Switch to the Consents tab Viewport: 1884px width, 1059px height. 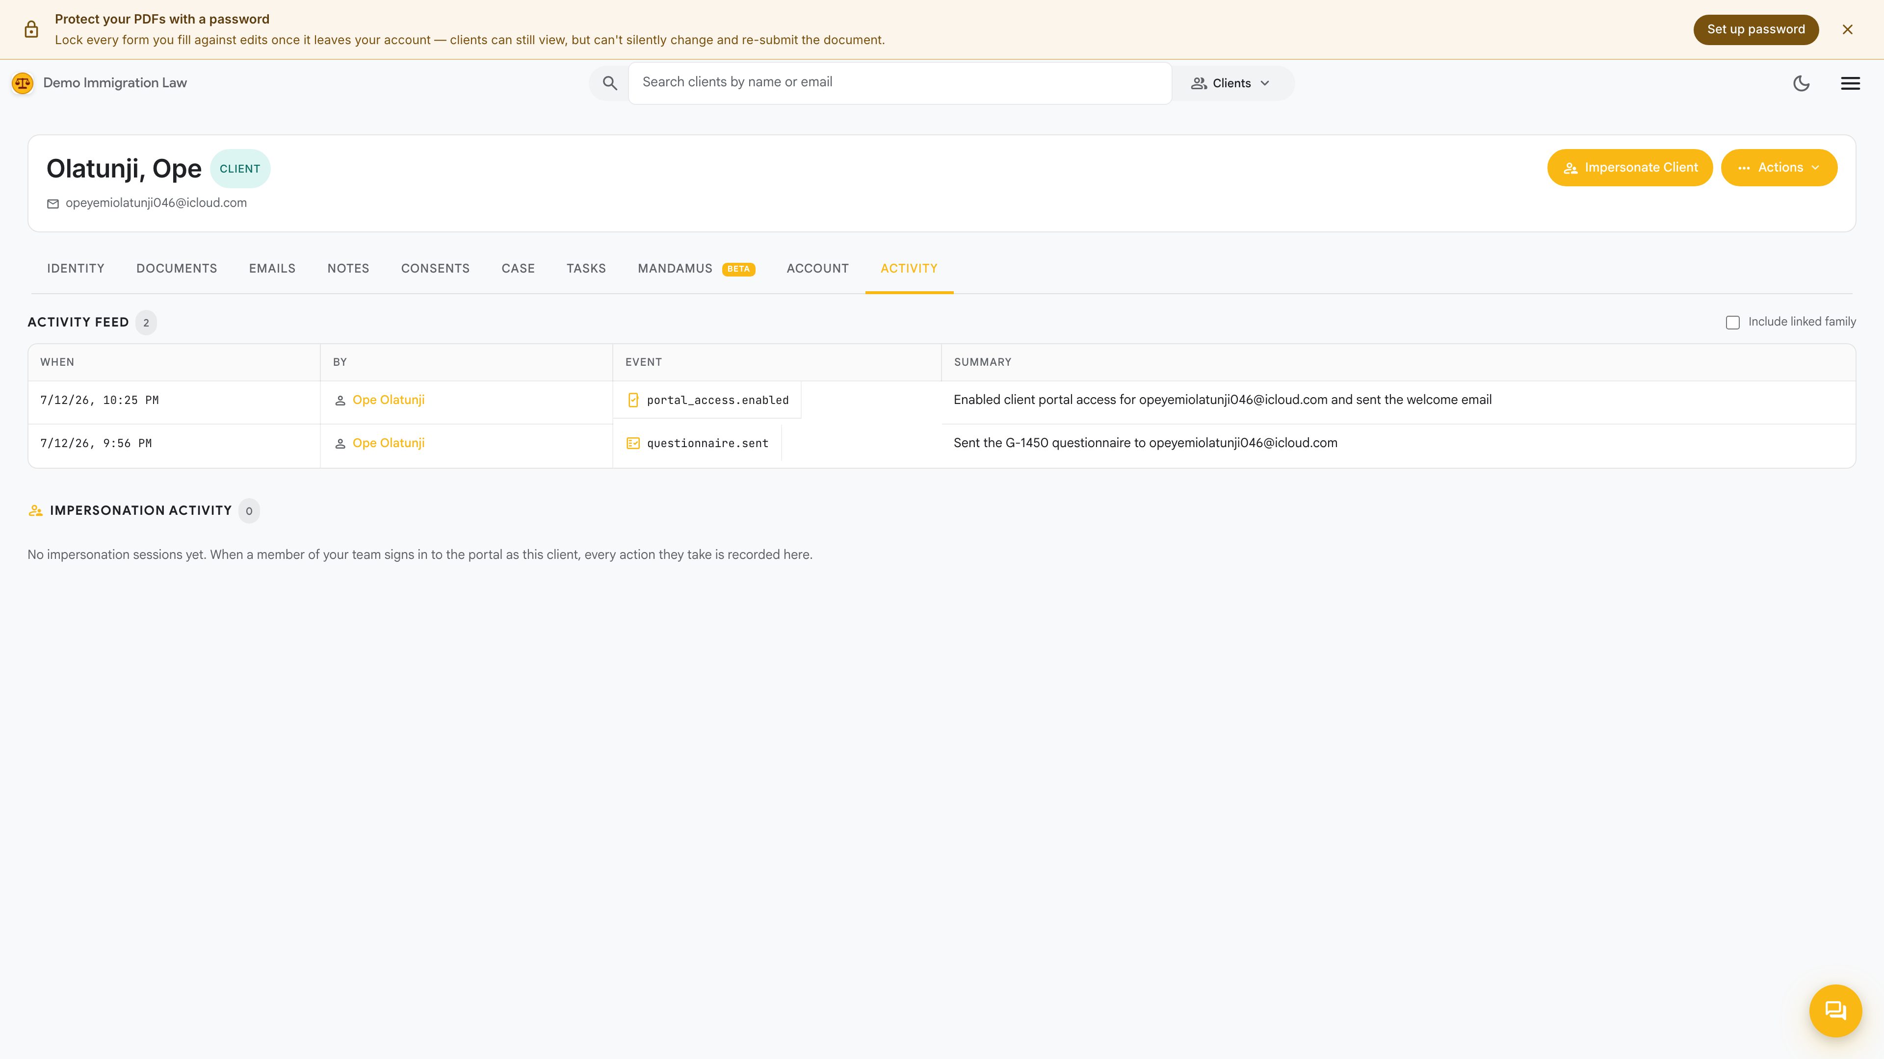[435, 268]
